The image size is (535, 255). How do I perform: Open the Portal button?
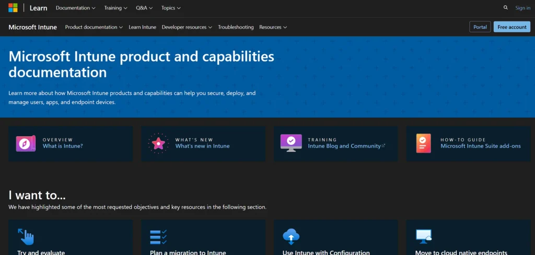480,27
